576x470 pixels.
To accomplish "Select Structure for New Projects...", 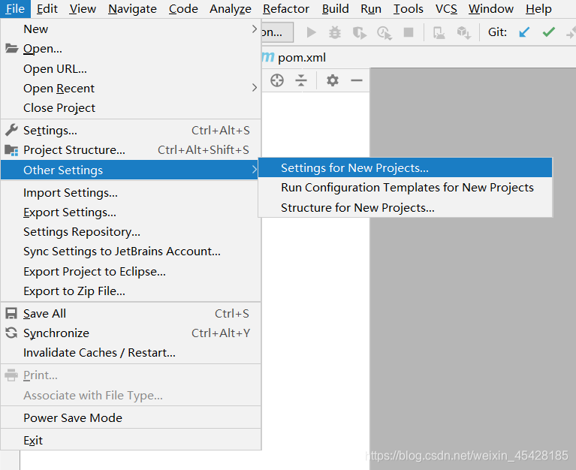I will [x=406, y=207].
